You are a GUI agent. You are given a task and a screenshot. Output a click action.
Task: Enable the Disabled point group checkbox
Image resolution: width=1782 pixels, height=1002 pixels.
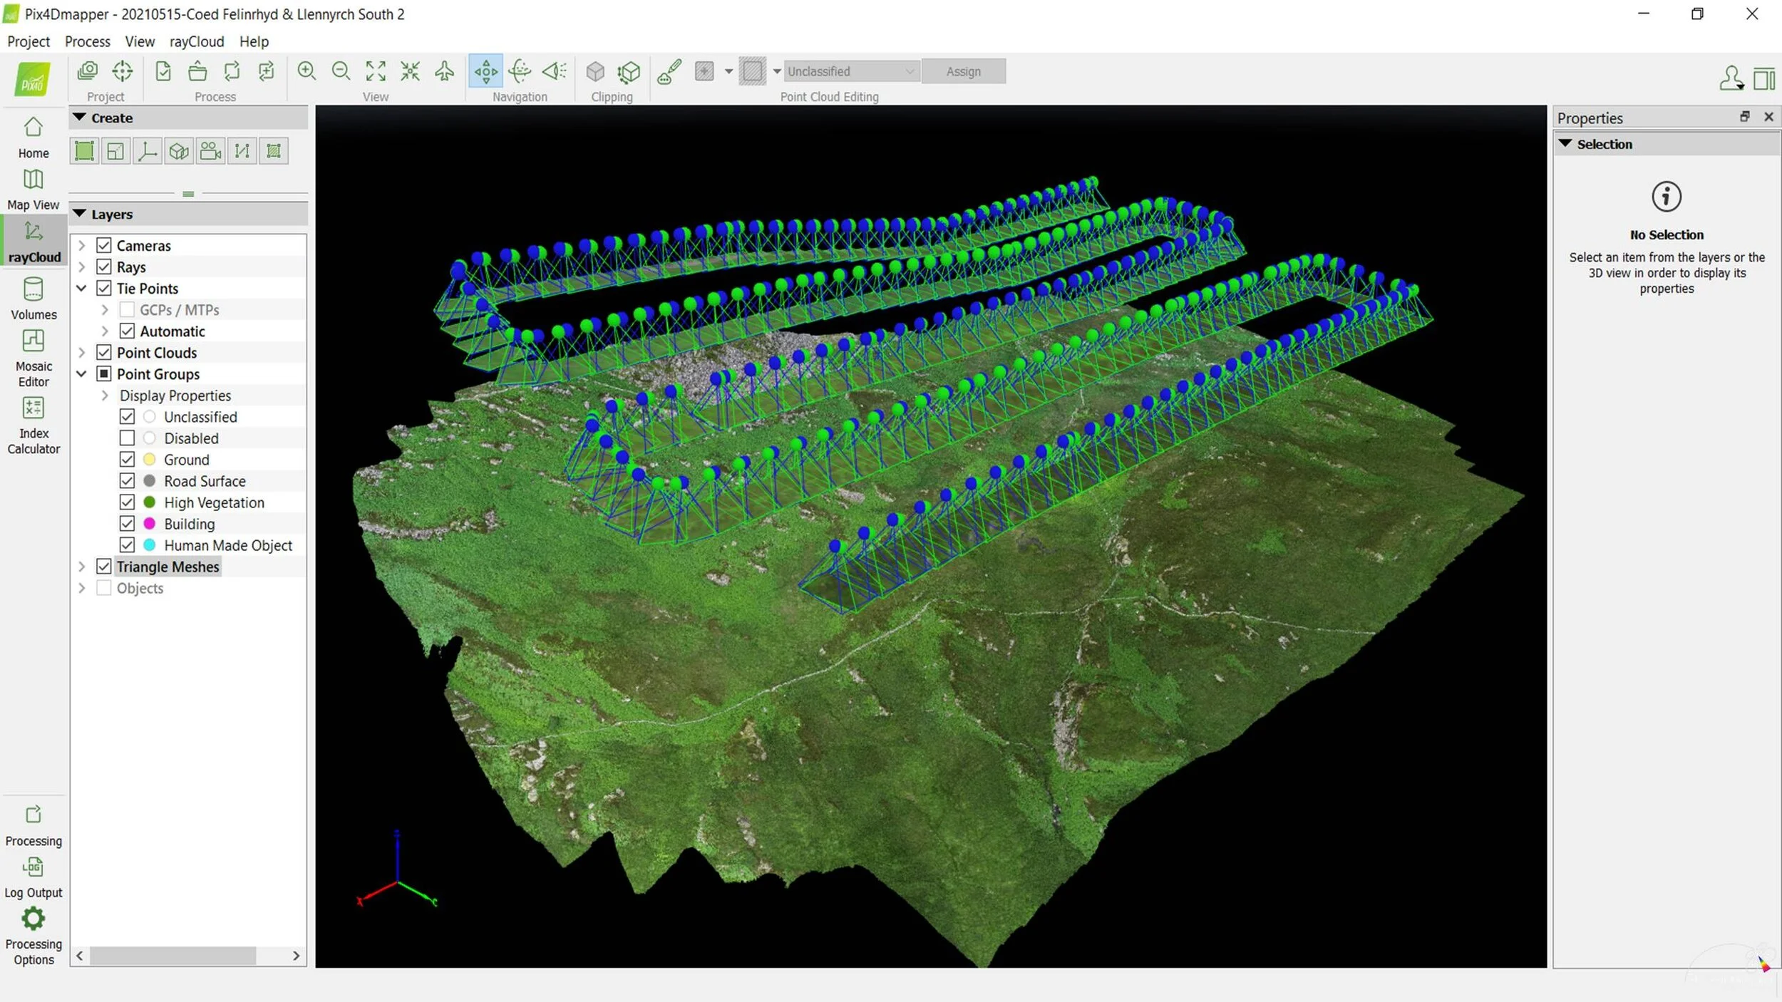tap(127, 438)
